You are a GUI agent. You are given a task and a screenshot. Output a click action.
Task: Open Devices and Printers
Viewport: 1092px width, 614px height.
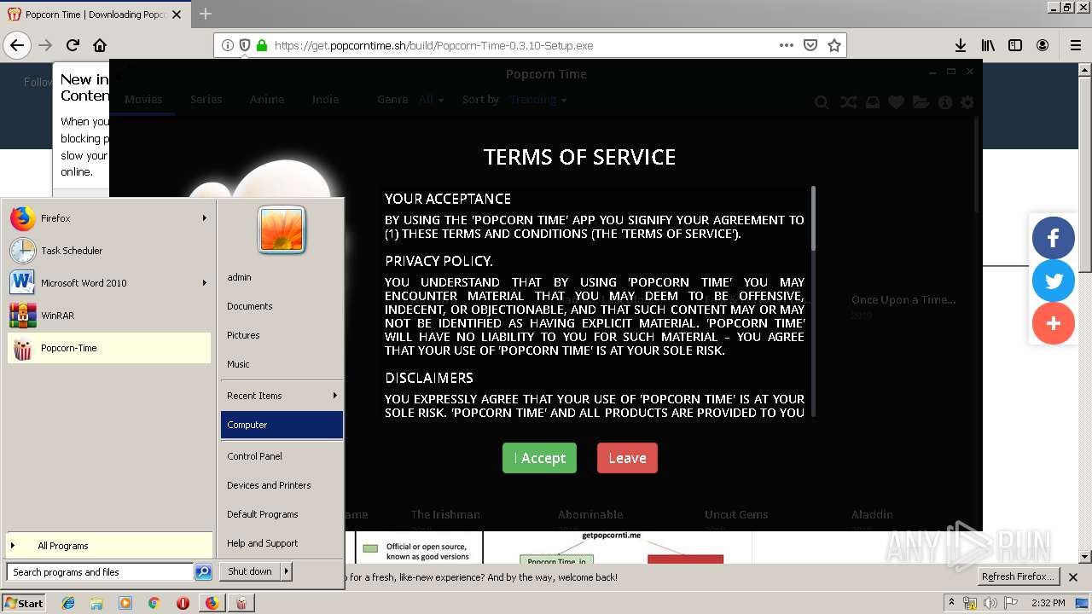[x=282, y=485]
